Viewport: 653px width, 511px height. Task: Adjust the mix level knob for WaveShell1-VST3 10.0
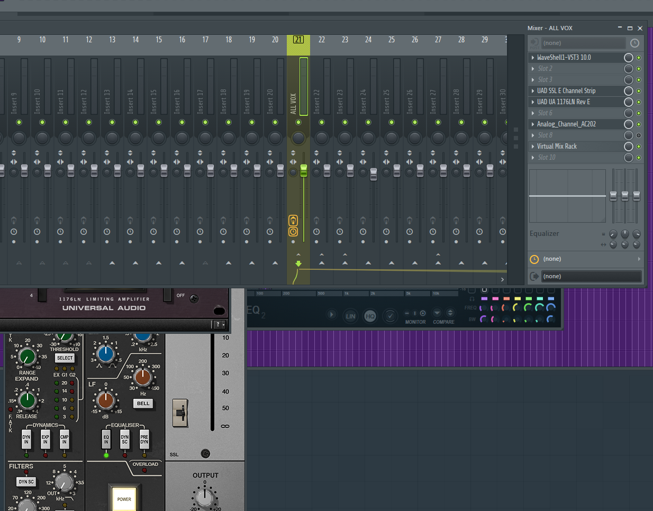[629, 57]
